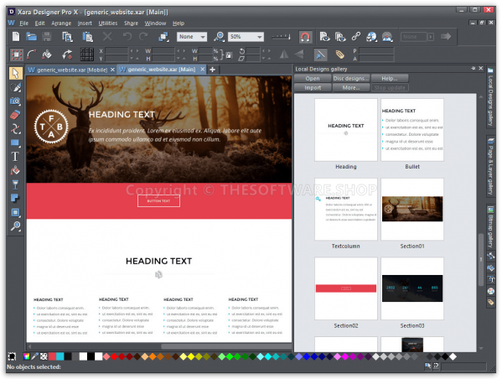This screenshot has width=502, height=379.
Task: Open the Page & Layer gallery side tab
Action: pos(490,166)
